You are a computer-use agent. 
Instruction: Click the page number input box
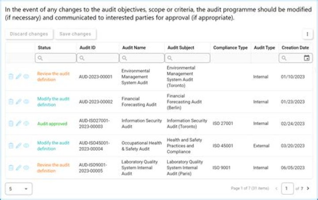[x=288, y=189]
